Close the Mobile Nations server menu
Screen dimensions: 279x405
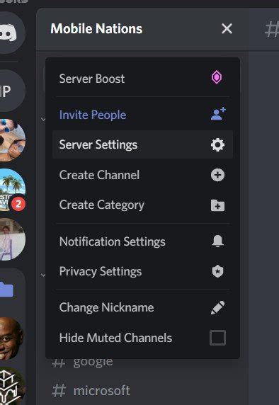tap(227, 28)
